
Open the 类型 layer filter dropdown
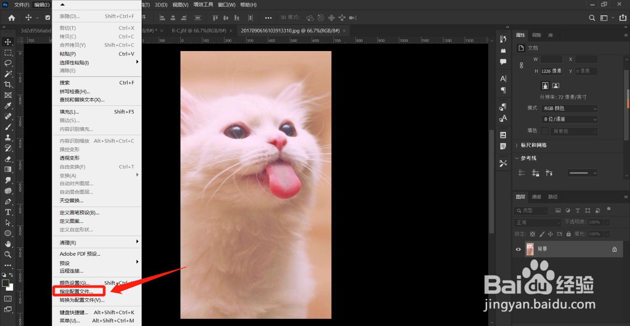point(531,211)
